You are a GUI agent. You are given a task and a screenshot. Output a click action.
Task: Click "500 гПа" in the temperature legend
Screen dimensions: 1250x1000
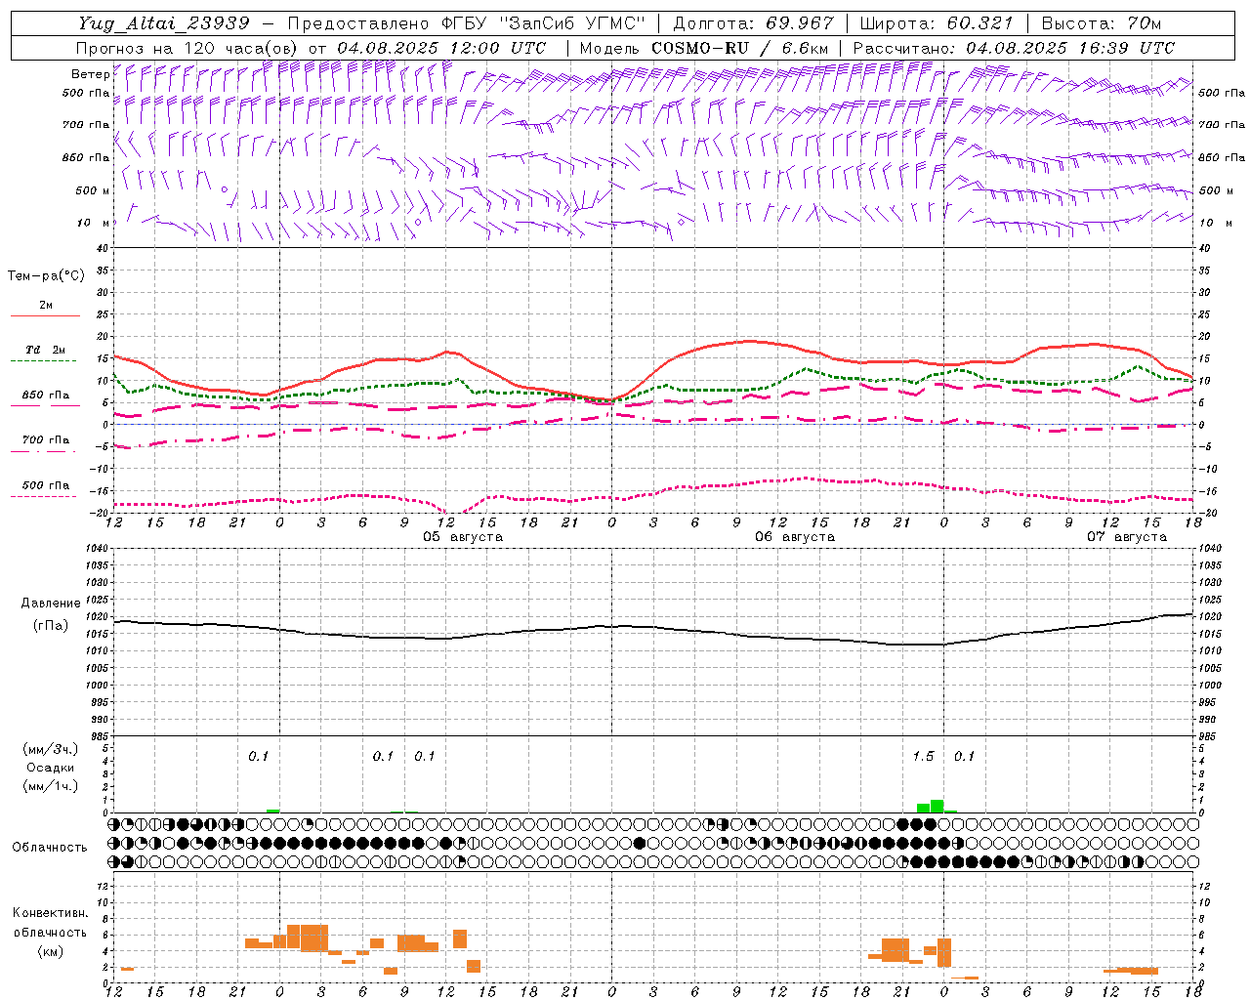pos(46,485)
